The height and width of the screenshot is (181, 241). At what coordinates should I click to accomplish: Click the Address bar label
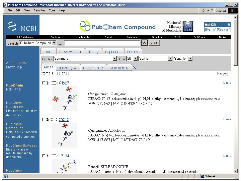pos(221,11)
